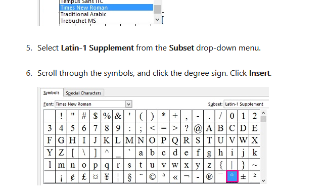The image size is (324, 194).
Task: Select the currency sign ¤ symbol
Action: pos(95,177)
